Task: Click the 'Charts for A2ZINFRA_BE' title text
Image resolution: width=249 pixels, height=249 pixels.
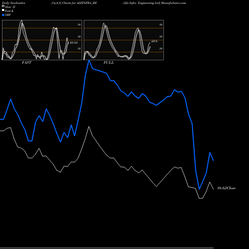Action: (x=80, y=3)
